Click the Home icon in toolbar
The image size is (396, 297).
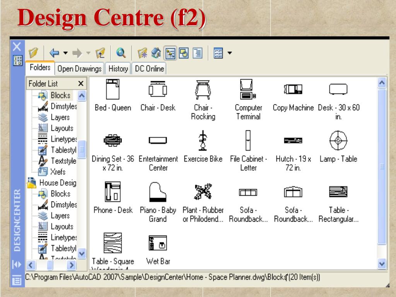[x=156, y=53]
